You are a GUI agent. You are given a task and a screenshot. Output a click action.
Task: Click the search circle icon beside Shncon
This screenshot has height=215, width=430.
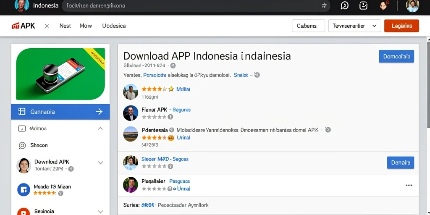pos(22,145)
